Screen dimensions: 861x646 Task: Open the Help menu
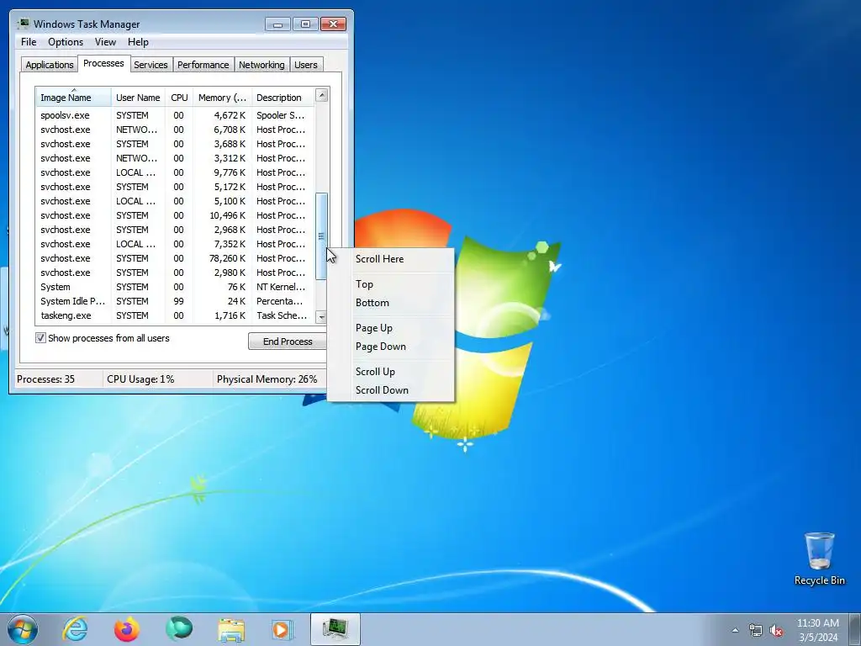[138, 42]
